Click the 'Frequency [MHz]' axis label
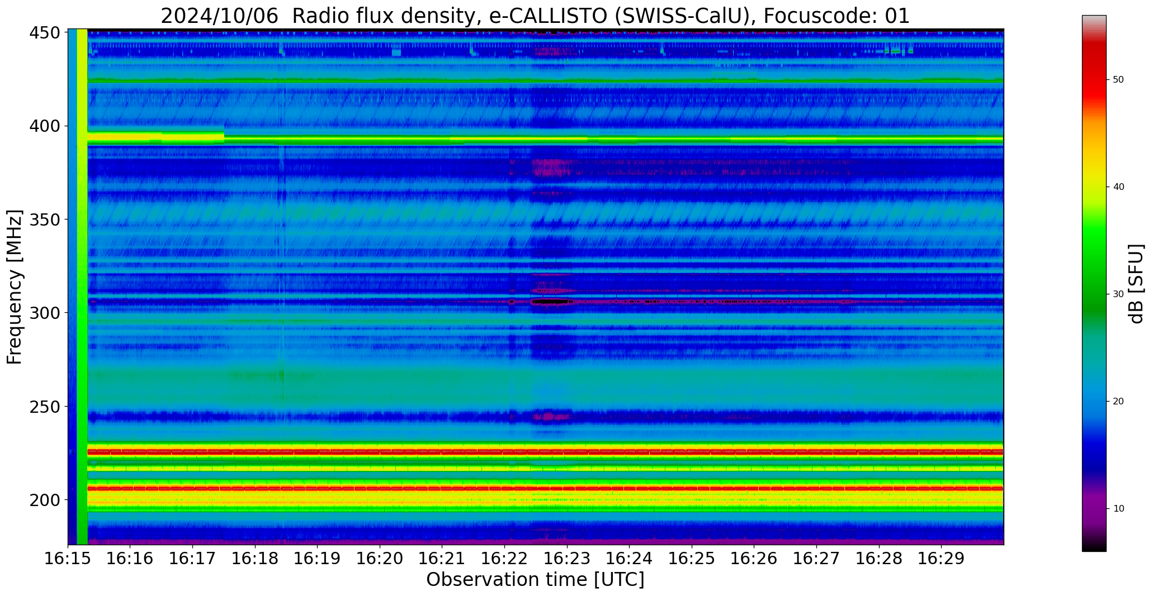 [x=15, y=287]
